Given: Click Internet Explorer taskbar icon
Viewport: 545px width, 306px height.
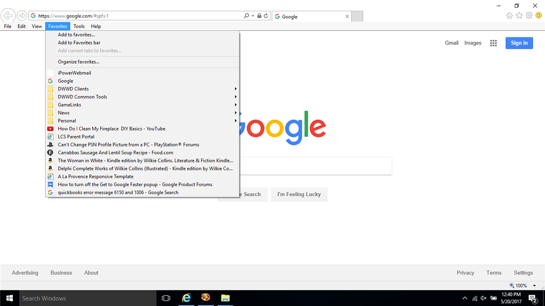Looking at the screenshot, I should [x=186, y=298].
